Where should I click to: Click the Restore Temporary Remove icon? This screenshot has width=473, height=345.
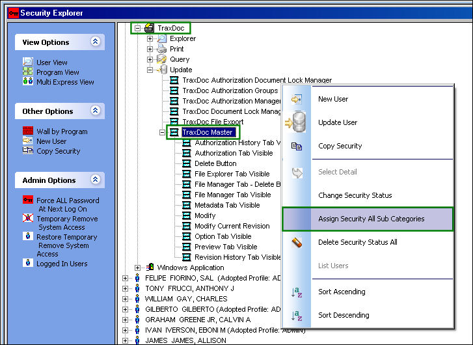[x=28, y=236]
